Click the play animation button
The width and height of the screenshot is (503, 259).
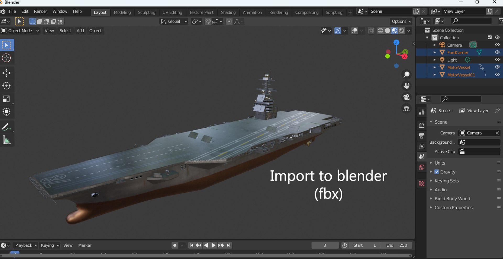coord(213,245)
